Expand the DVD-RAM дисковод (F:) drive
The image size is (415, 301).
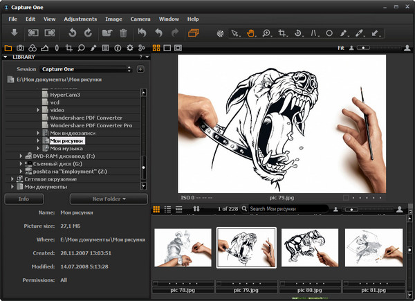coord(19,156)
